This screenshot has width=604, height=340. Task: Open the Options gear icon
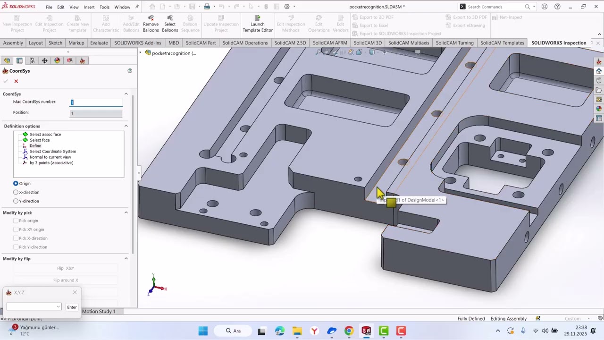287,7
